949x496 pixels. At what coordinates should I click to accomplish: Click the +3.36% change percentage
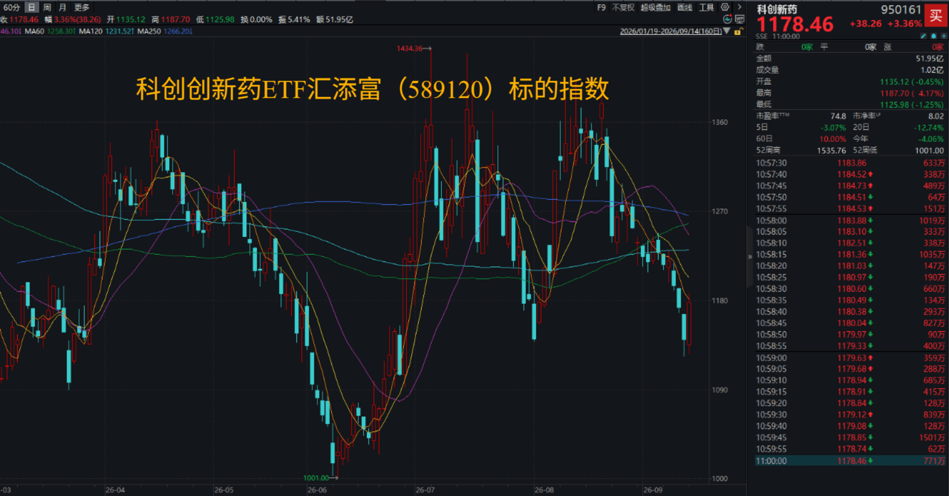tap(904, 23)
